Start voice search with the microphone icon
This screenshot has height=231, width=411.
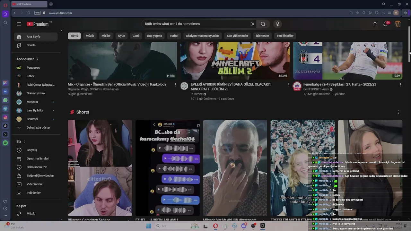278,24
